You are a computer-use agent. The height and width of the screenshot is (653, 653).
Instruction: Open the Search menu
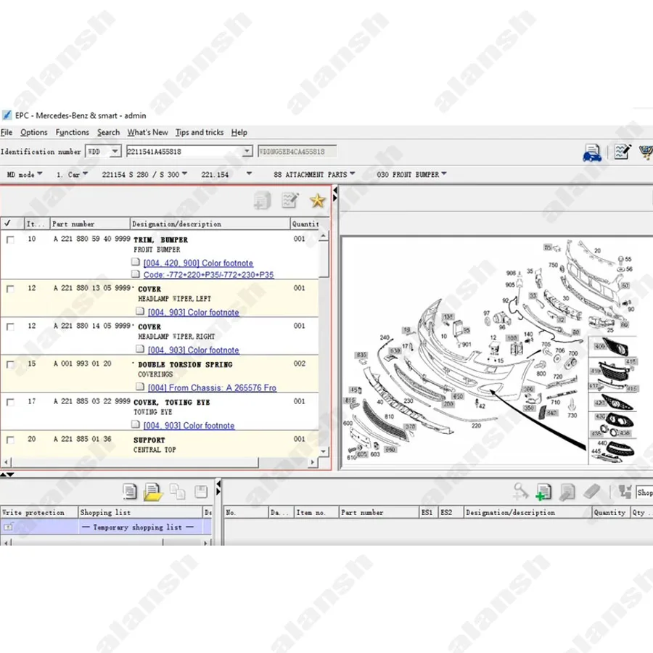[108, 133]
